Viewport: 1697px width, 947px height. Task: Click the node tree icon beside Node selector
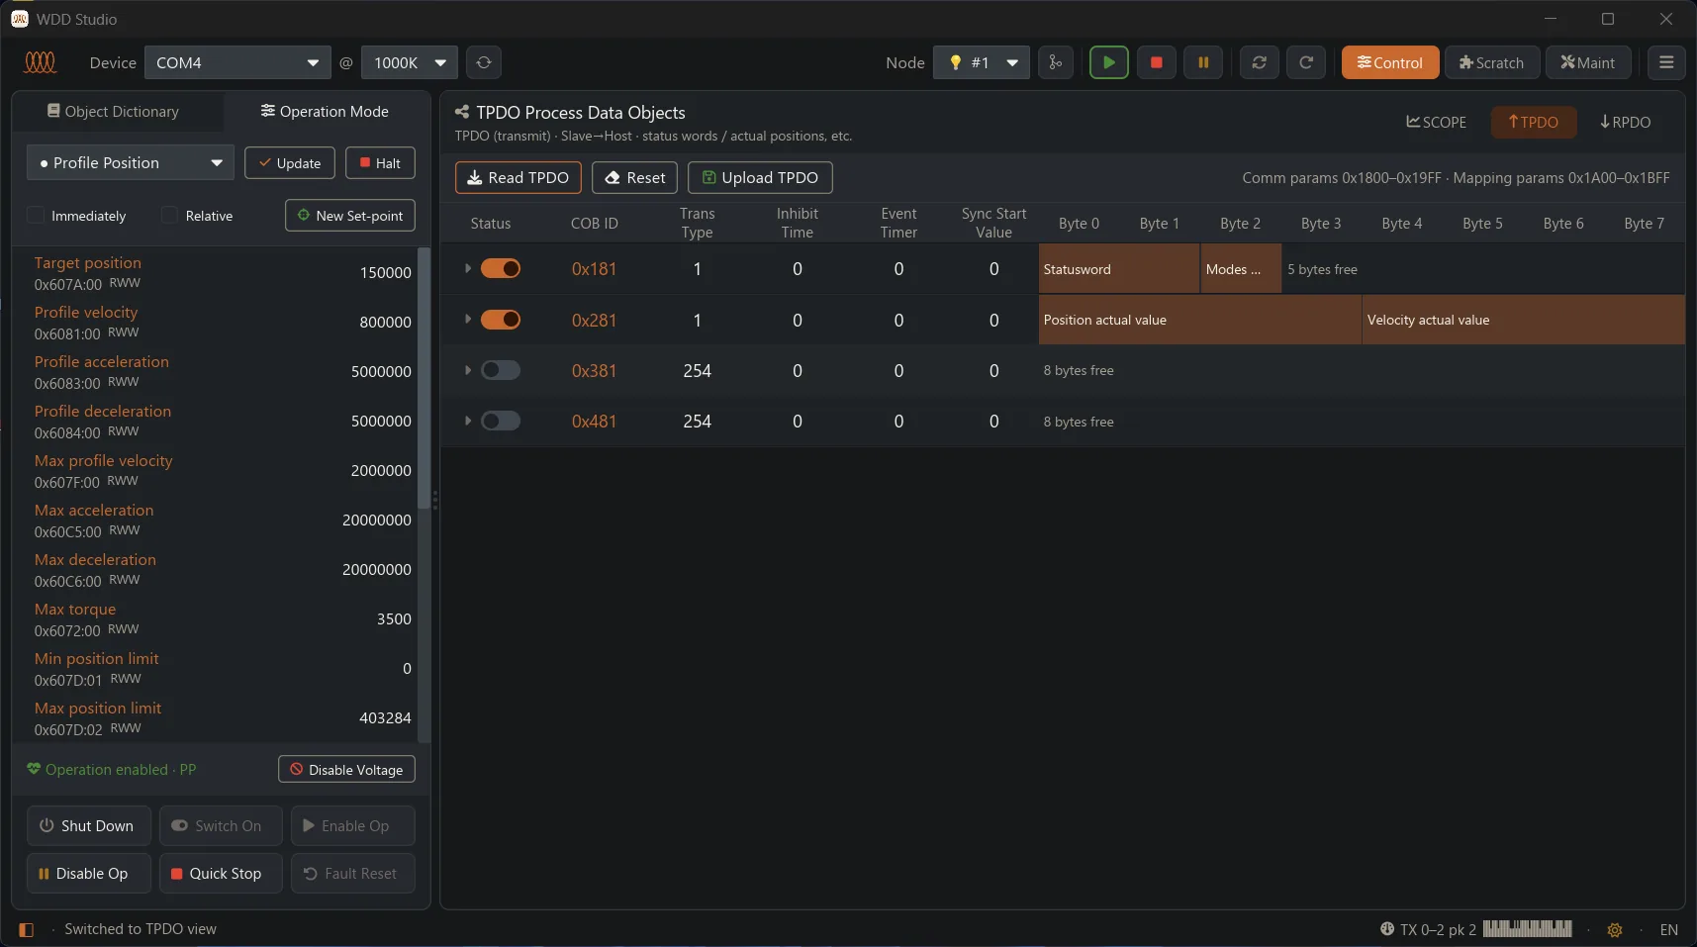(x=1056, y=62)
